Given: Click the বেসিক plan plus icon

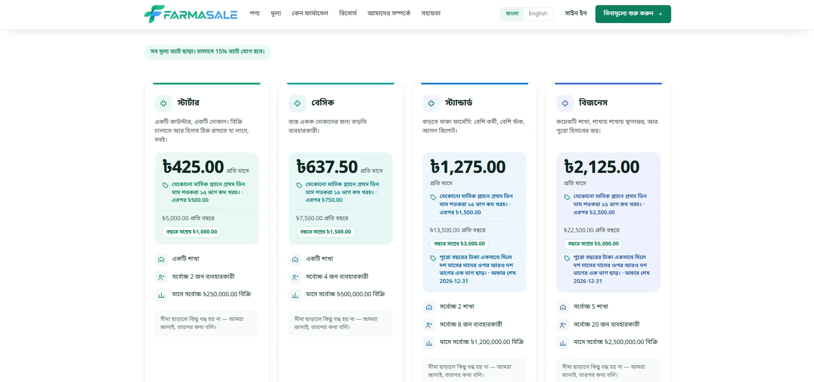Looking at the screenshot, I should [297, 103].
